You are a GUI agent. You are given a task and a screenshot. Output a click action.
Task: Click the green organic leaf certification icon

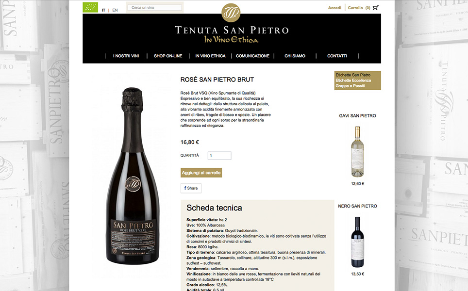pos(90,7)
